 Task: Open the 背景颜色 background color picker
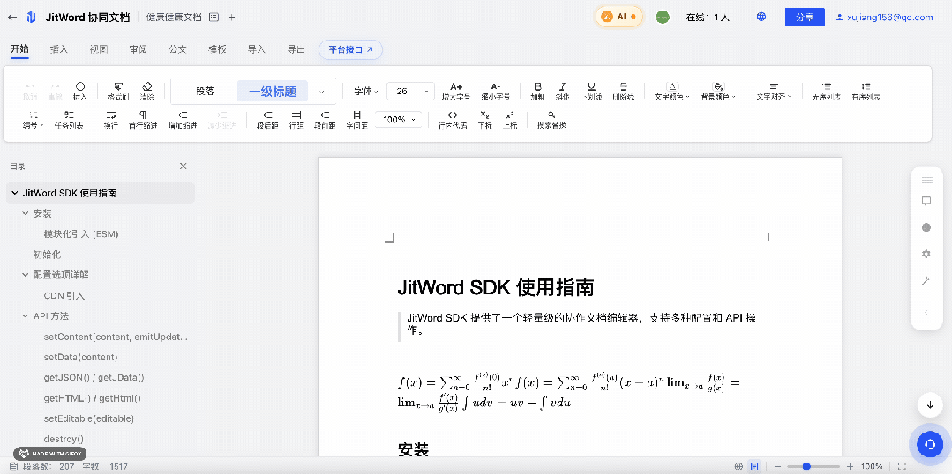click(x=718, y=91)
